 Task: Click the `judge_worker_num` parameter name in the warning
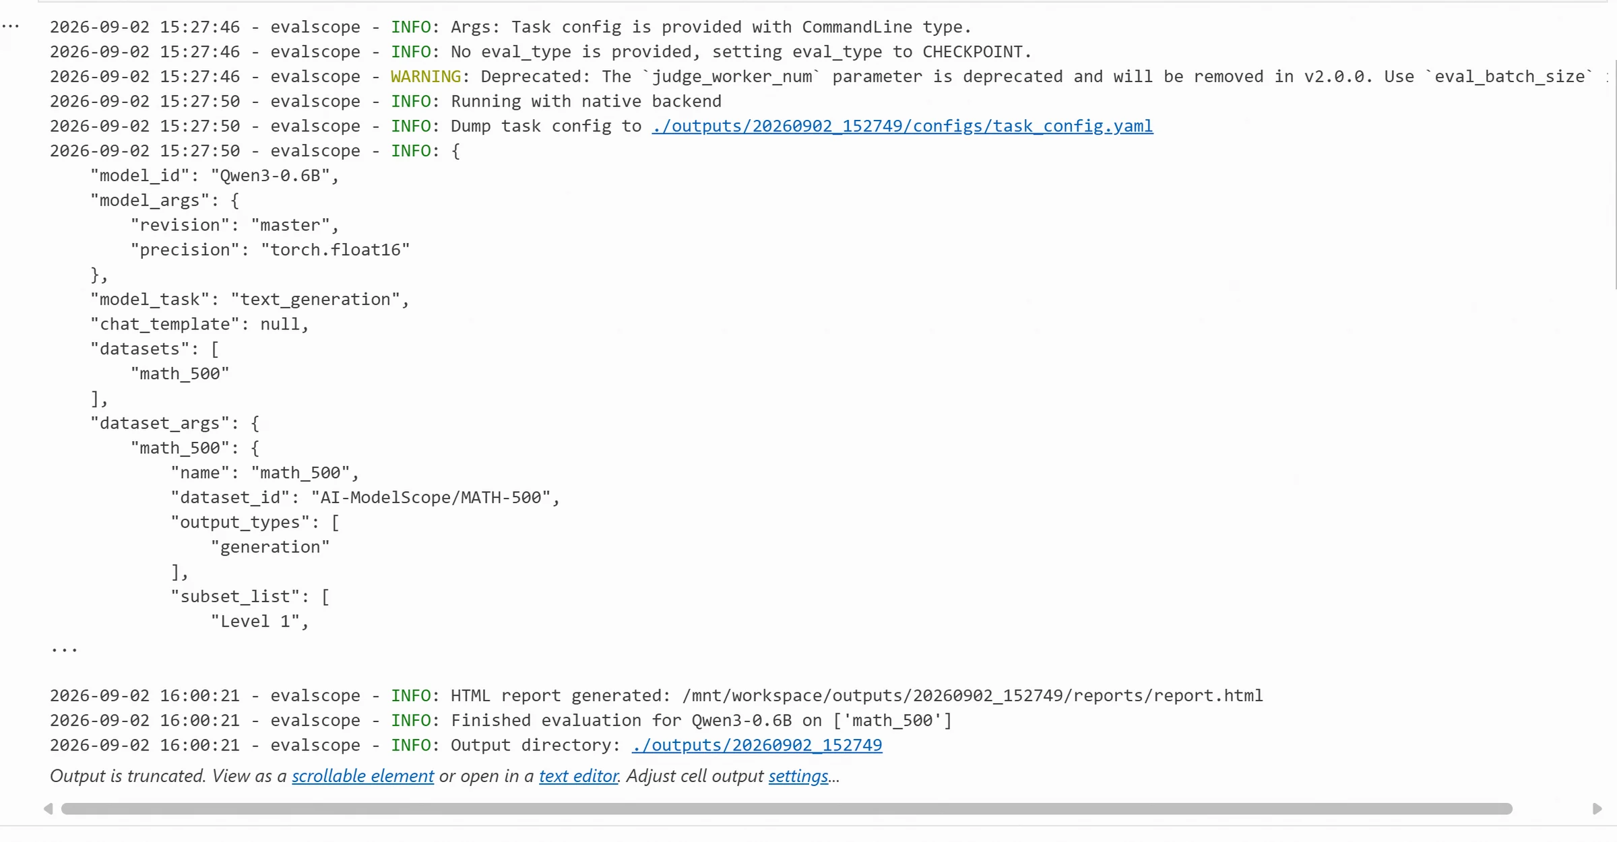point(732,76)
